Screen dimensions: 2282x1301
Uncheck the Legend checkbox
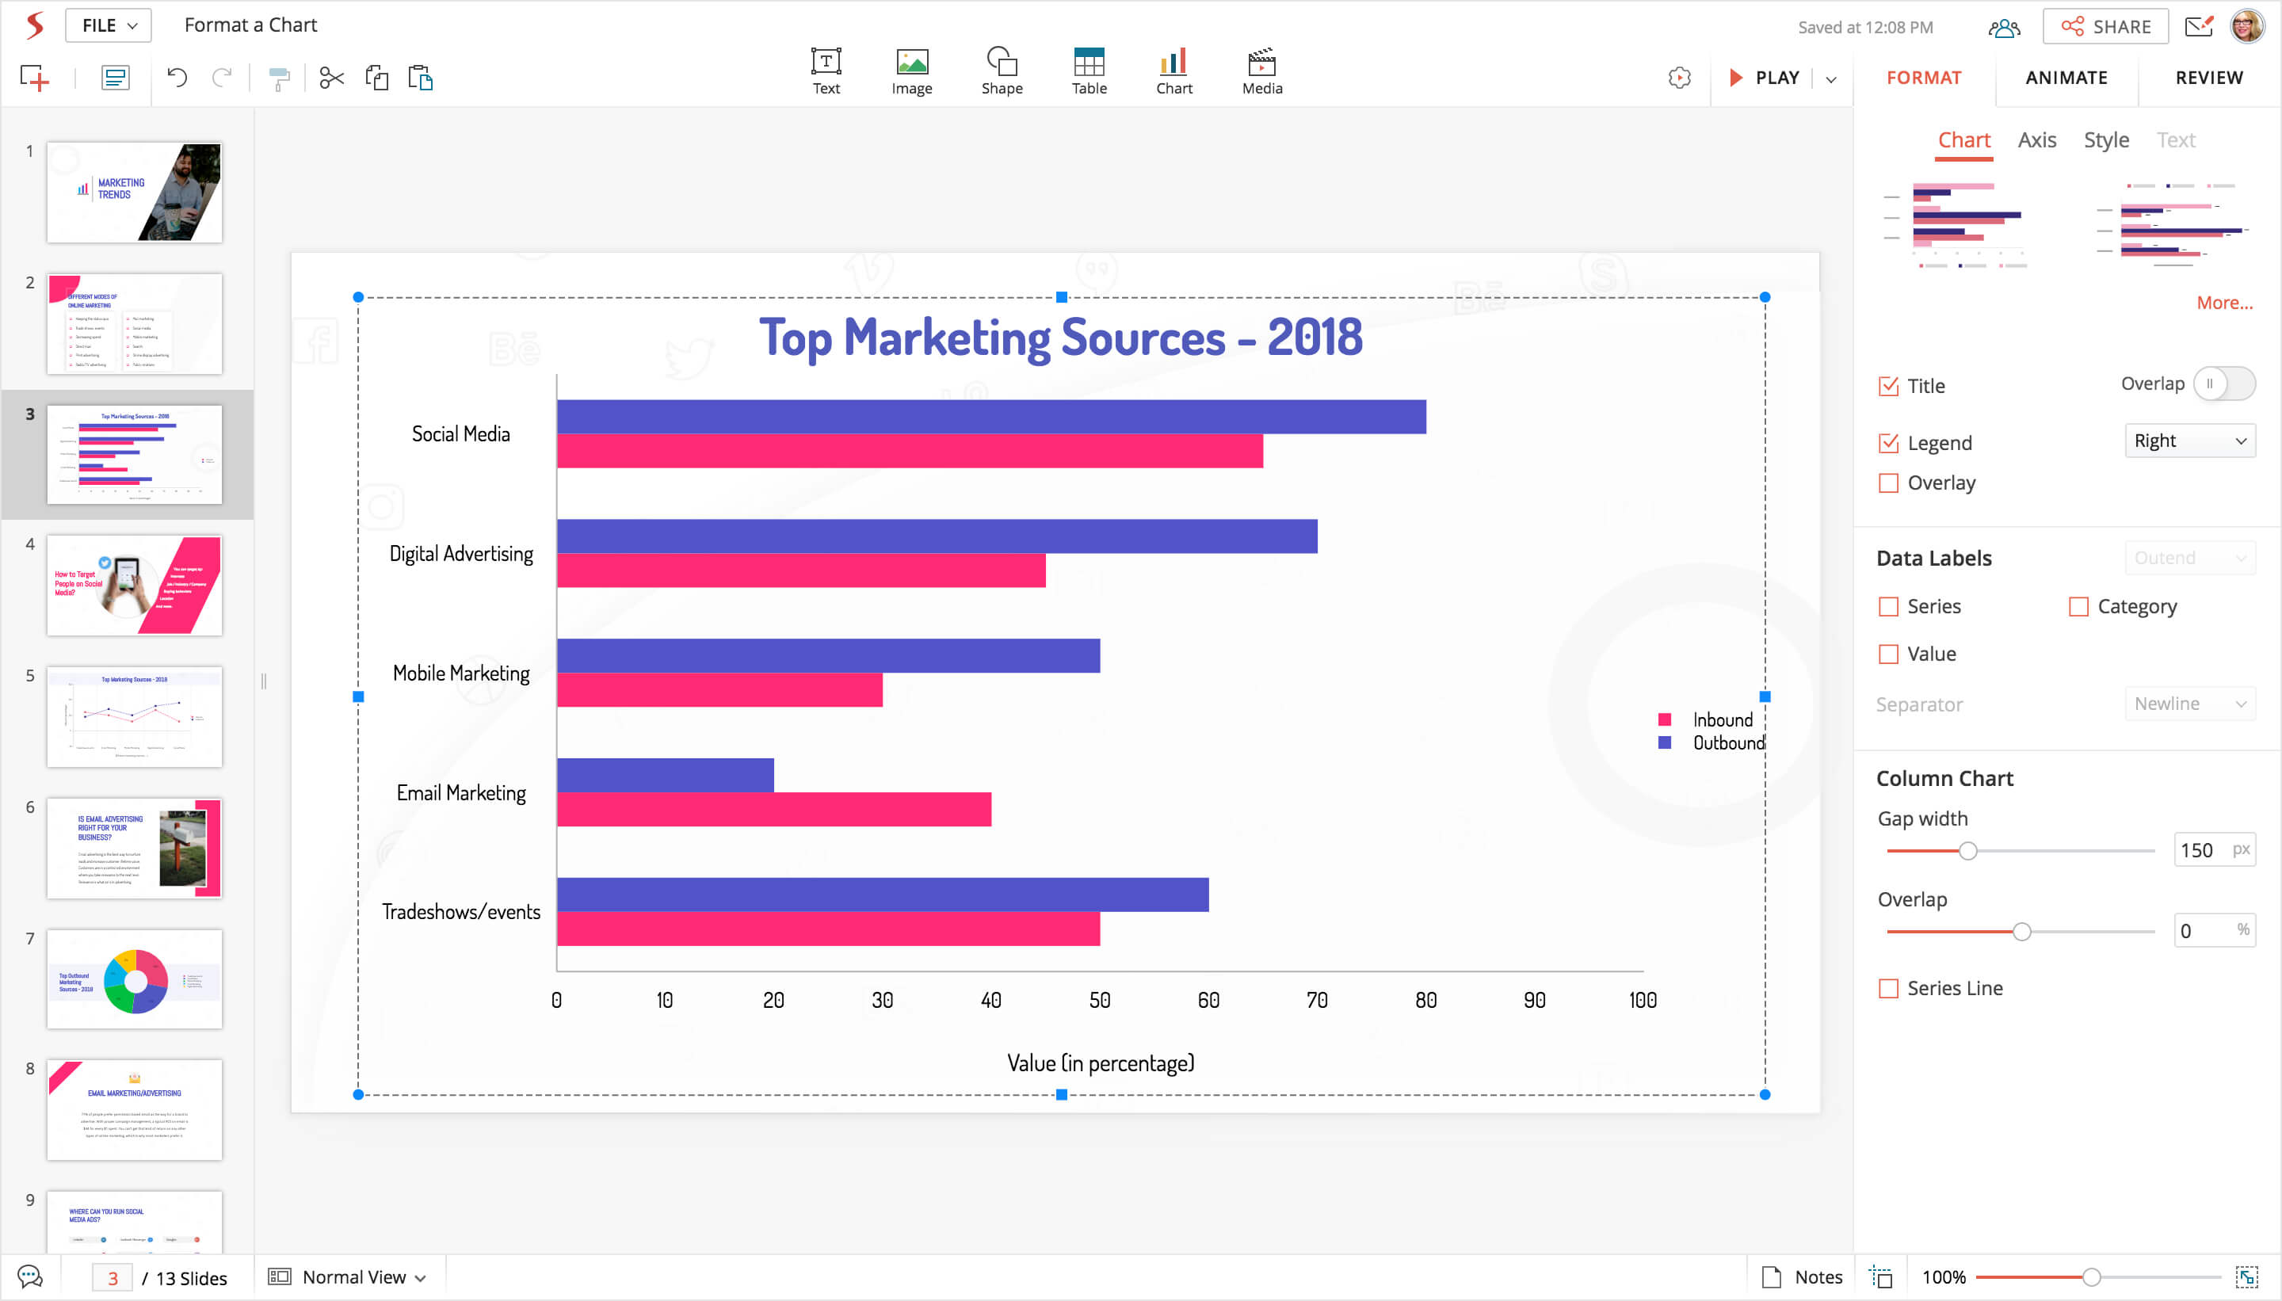click(1888, 442)
